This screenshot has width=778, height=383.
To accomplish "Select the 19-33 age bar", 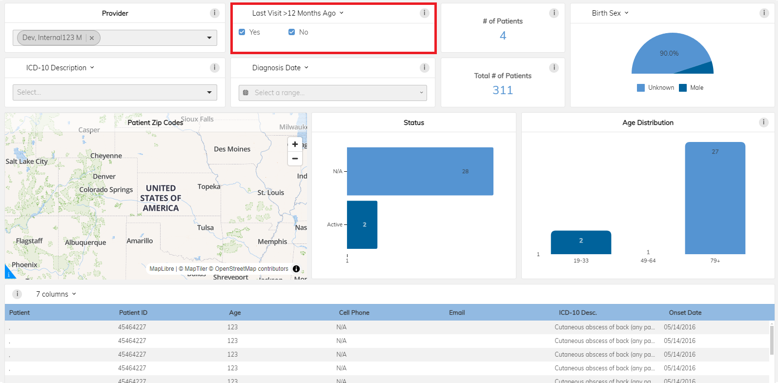I will (x=581, y=242).
